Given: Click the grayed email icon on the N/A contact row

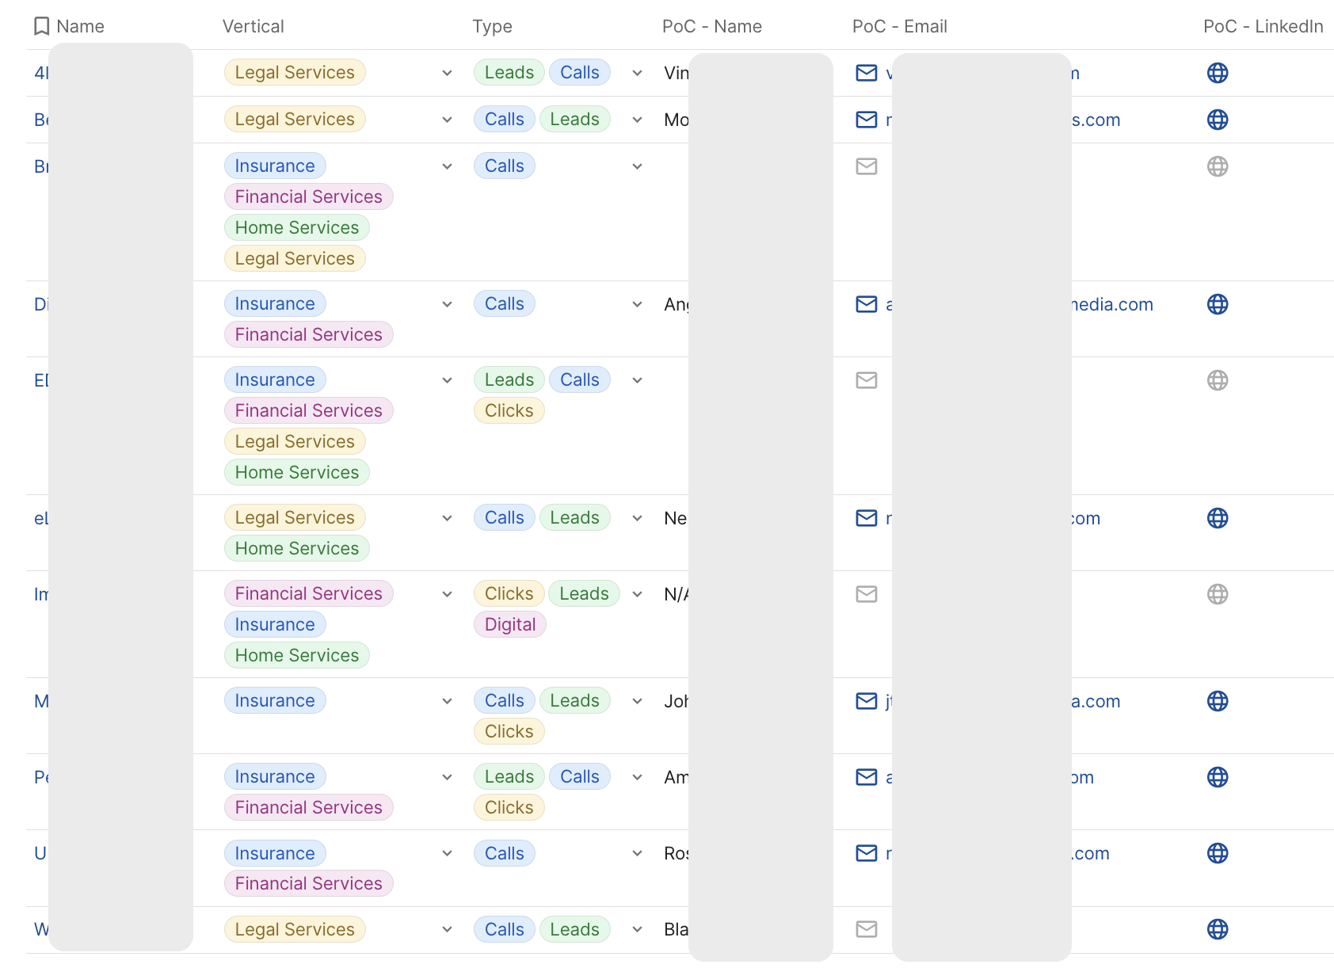Looking at the screenshot, I should 867,593.
